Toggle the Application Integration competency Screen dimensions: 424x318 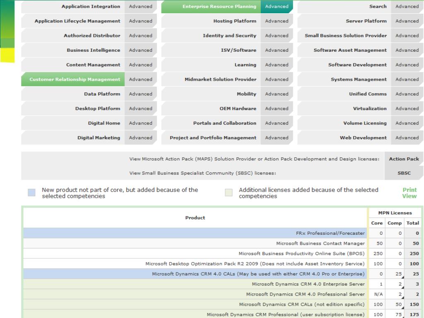(73, 7)
